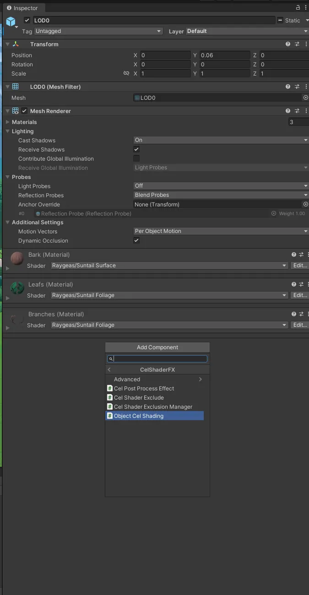The width and height of the screenshot is (309, 595).
Task: Open Leafs material presets icon
Action: coord(301,284)
